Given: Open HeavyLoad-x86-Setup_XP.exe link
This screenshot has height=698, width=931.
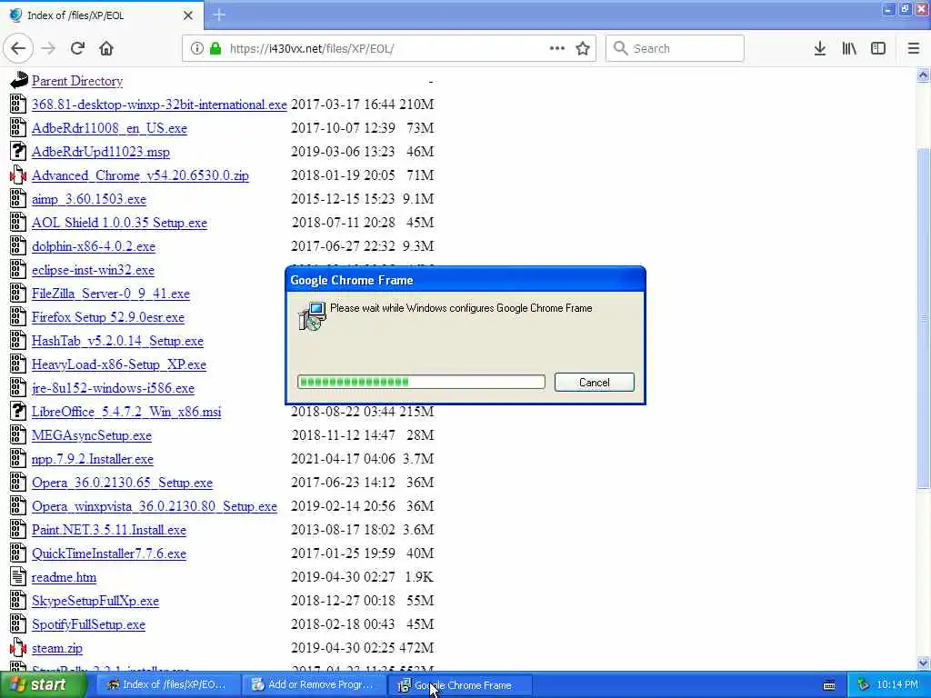Looking at the screenshot, I should coord(119,364).
